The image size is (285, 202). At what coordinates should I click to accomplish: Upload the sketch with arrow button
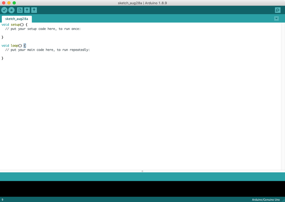pyautogui.click(x=12, y=10)
